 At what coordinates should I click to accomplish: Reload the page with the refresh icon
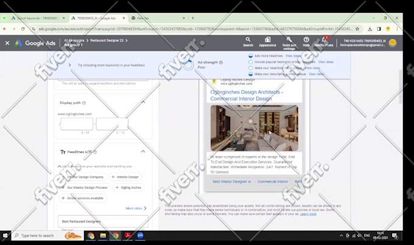point(23,29)
